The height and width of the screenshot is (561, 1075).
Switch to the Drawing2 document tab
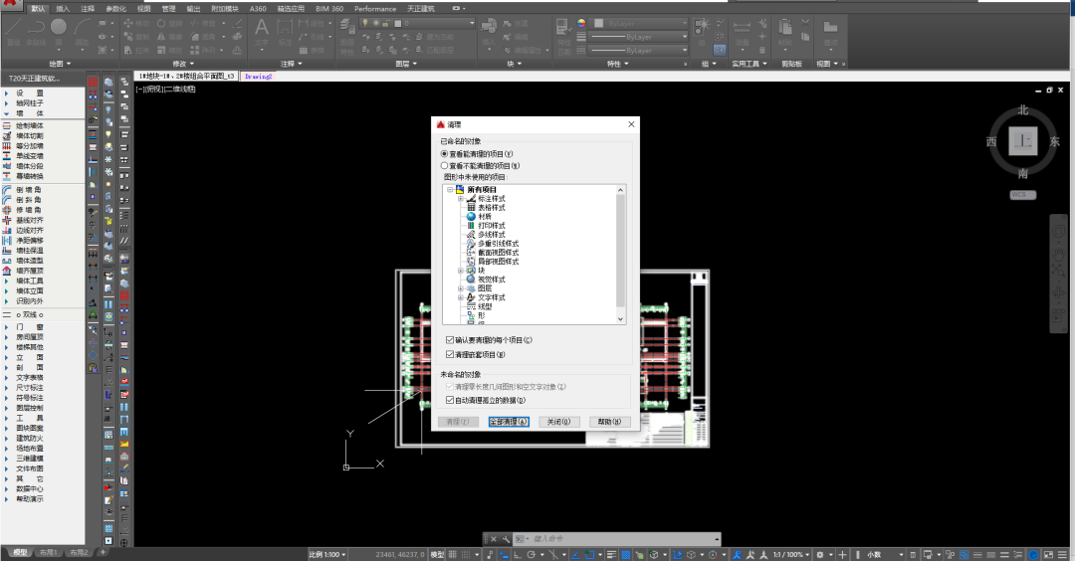[259, 76]
